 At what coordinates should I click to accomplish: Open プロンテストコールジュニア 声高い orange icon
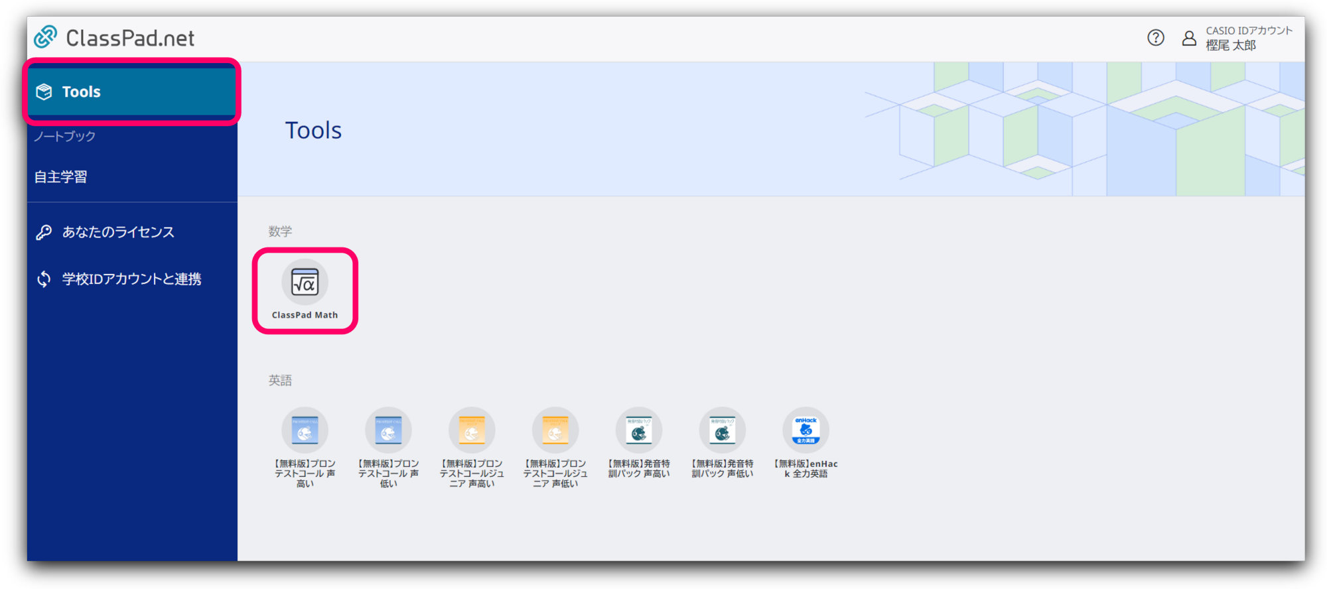(x=472, y=430)
